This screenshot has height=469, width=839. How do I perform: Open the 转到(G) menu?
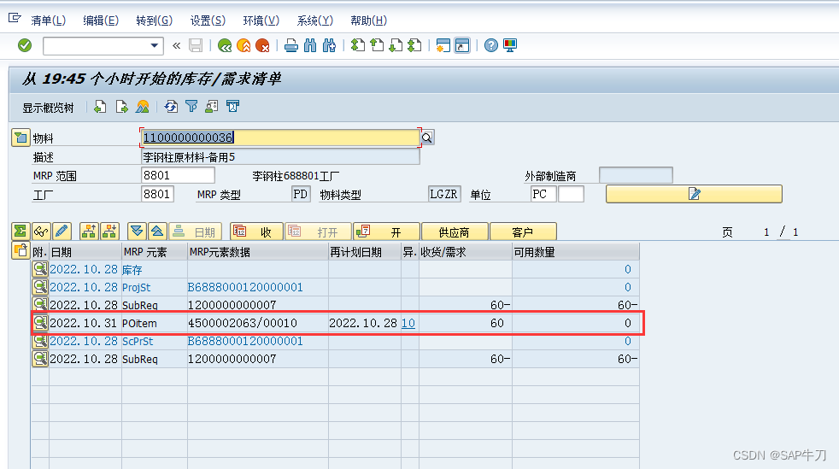pyautogui.click(x=154, y=21)
